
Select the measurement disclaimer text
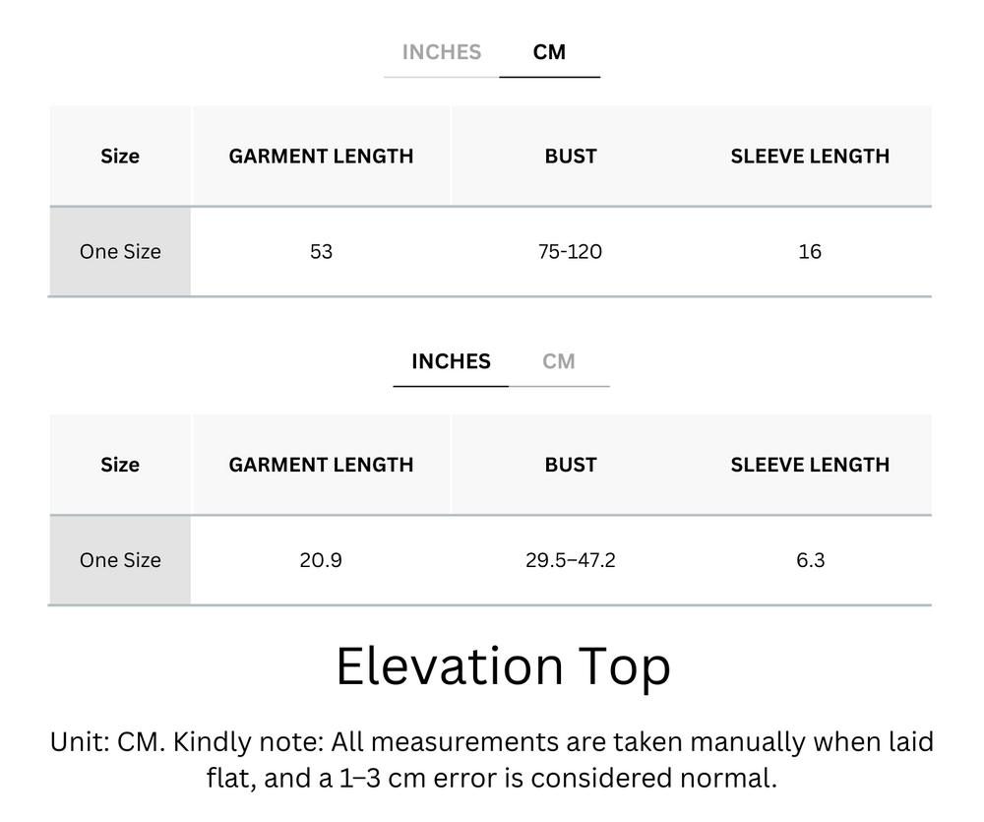[491, 762]
